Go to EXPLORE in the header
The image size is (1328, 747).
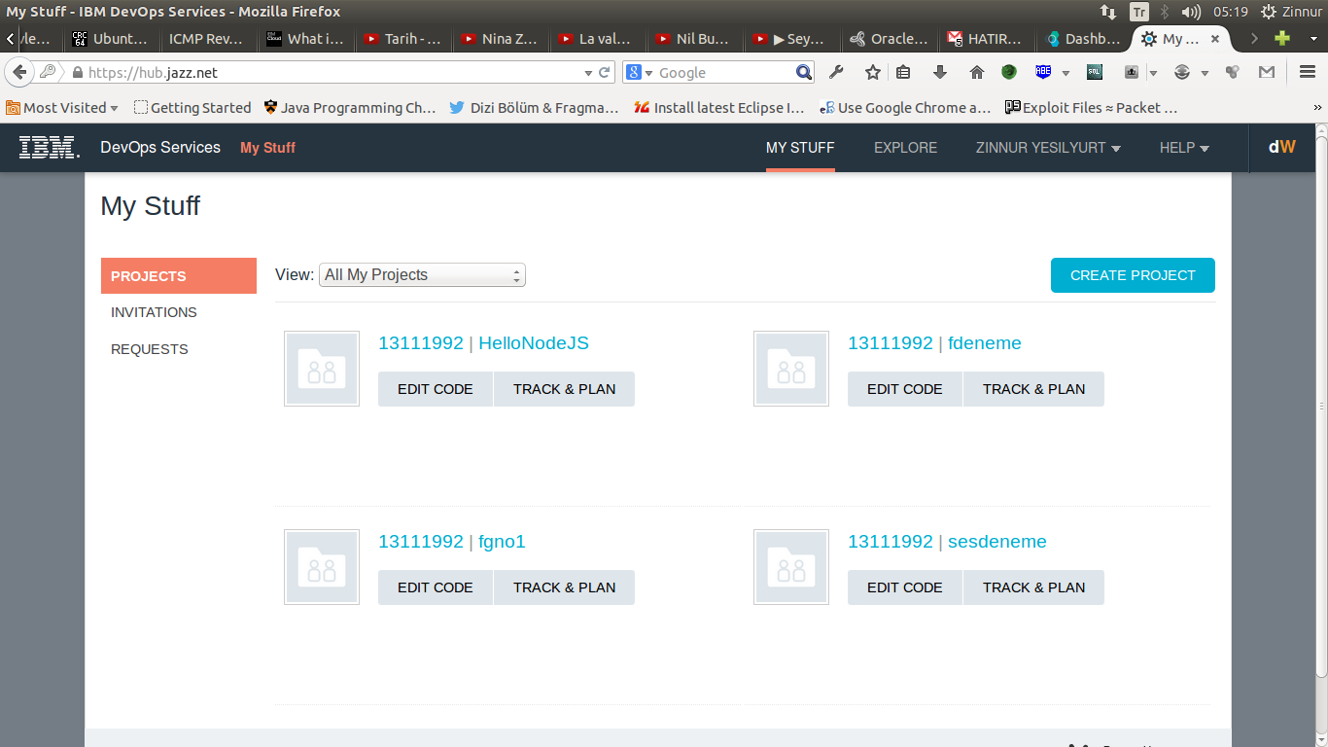pyautogui.click(x=905, y=148)
